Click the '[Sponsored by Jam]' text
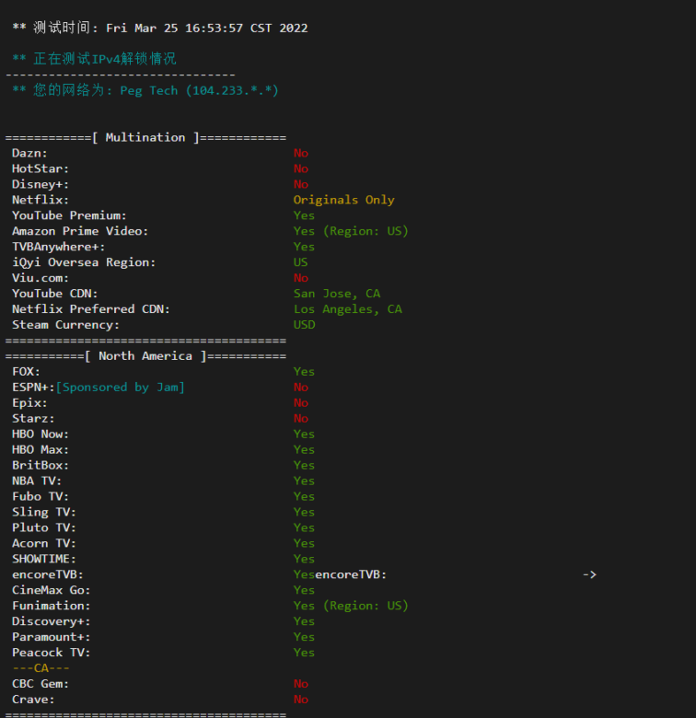Image resolution: width=696 pixels, height=718 pixels. coord(121,388)
